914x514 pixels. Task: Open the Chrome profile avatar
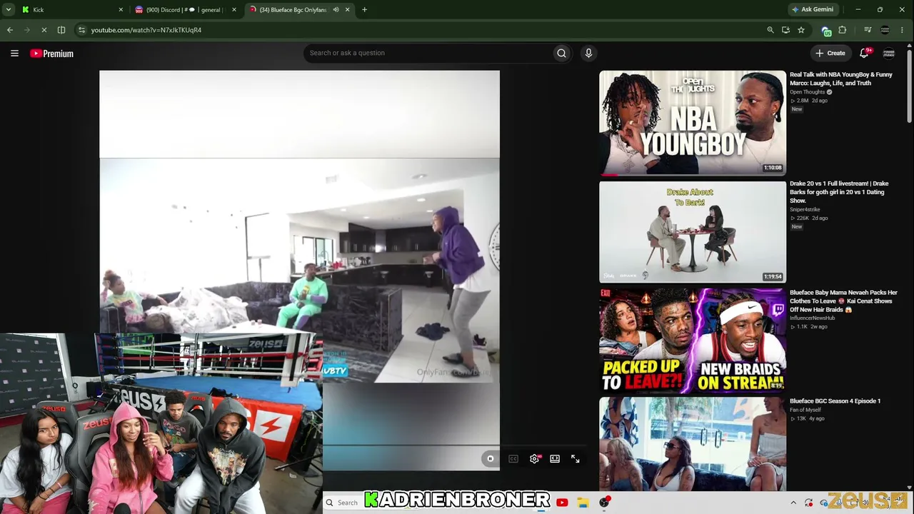click(x=885, y=30)
